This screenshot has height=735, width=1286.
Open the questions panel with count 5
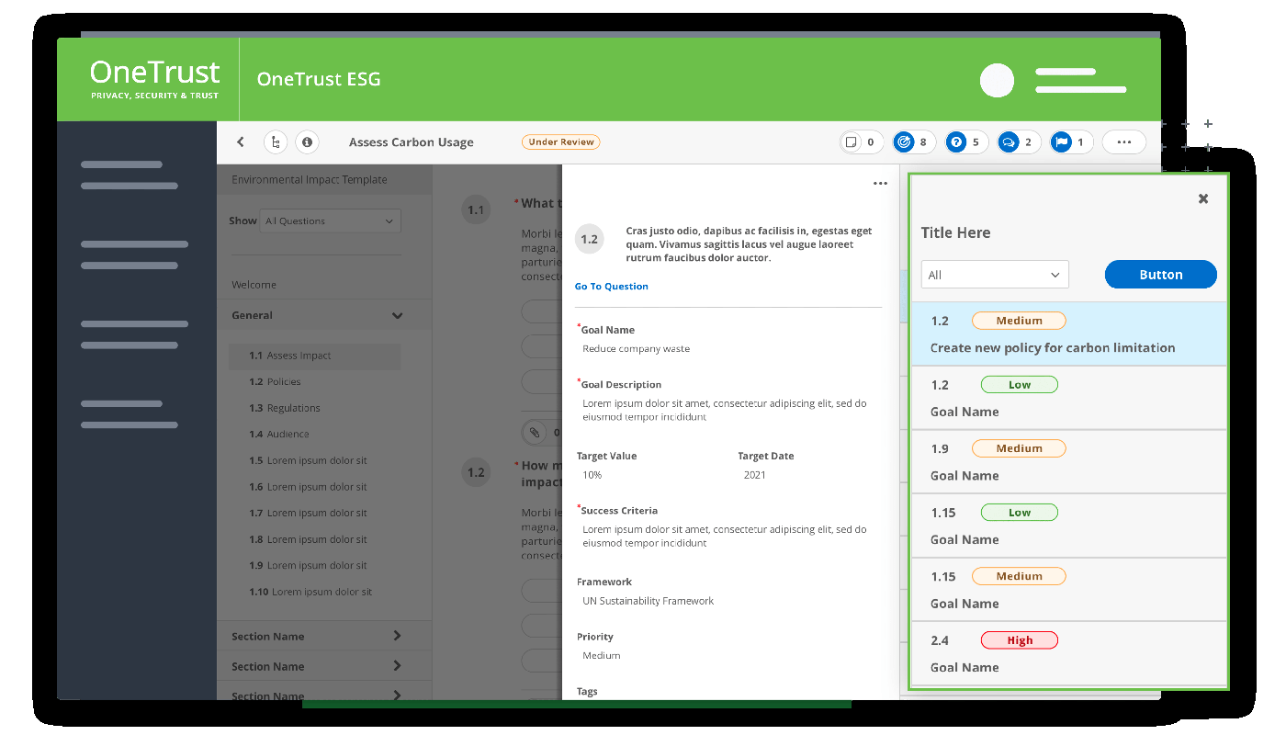(965, 141)
